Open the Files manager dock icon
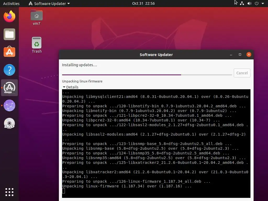268x201 pixels. click(x=9, y=34)
